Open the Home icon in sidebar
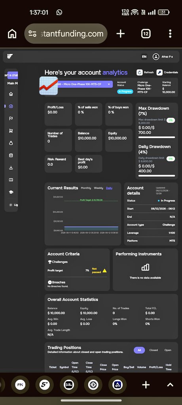Screen dimensions: 182x405 tap(11, 94)
